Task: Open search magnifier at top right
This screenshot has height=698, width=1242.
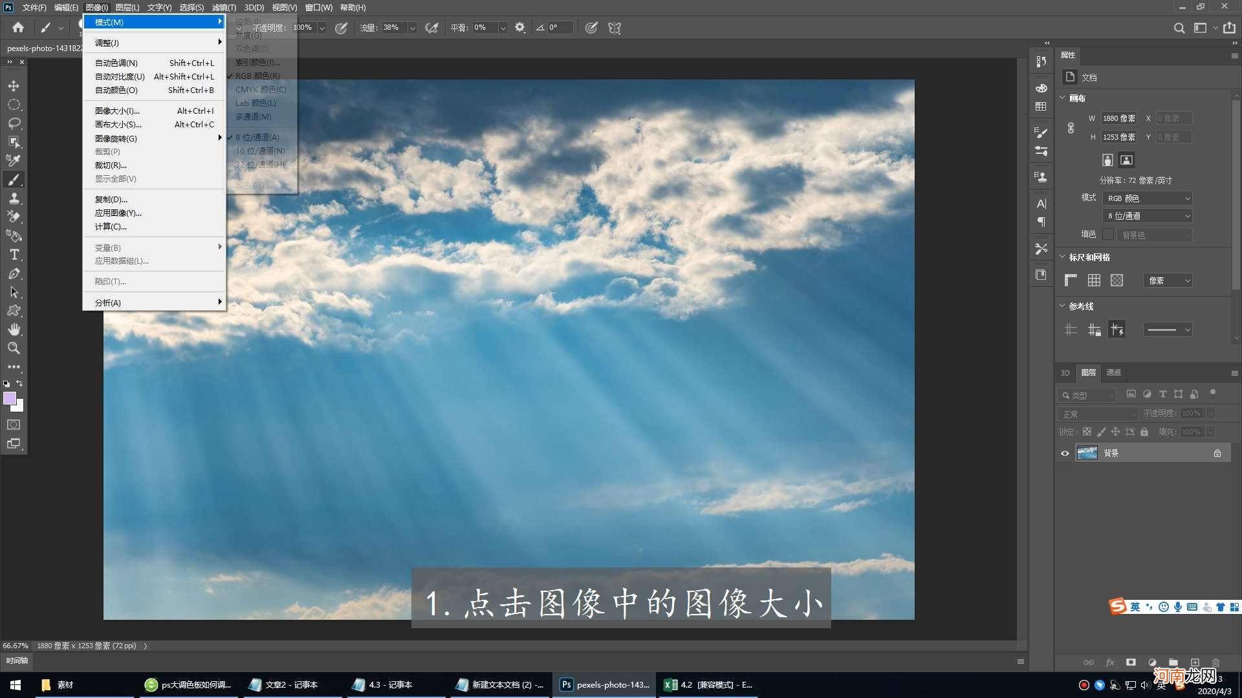Action: (1179, 28)
